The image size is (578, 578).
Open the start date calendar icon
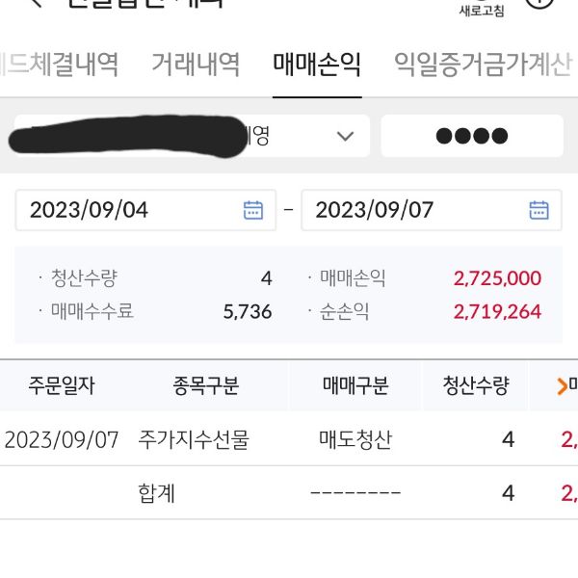252,210
